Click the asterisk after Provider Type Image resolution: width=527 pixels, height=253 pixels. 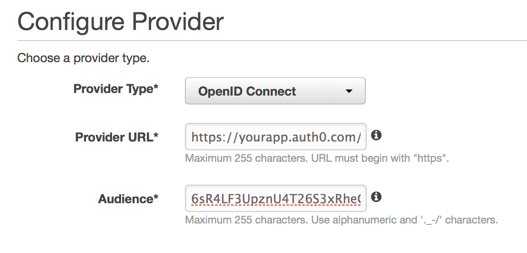pos(155,88)
